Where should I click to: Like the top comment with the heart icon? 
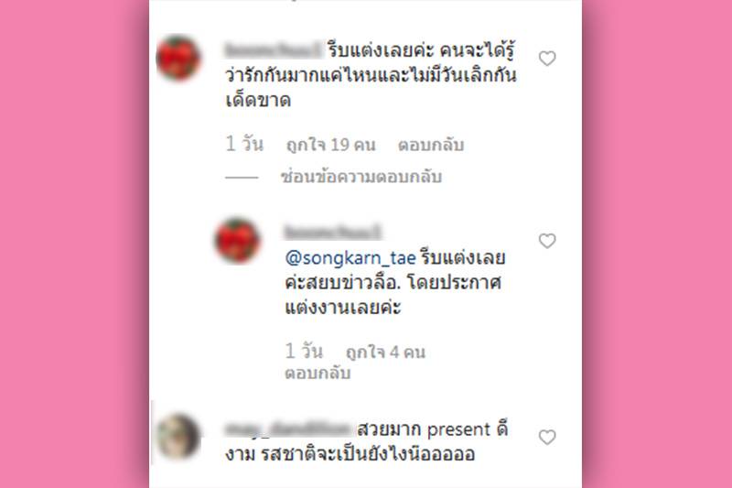click(x=547, y=59)
